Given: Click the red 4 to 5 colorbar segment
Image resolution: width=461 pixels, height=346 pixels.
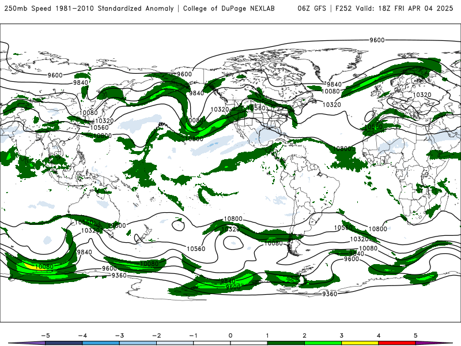Looking at the screenshot, I should (397, 343).
